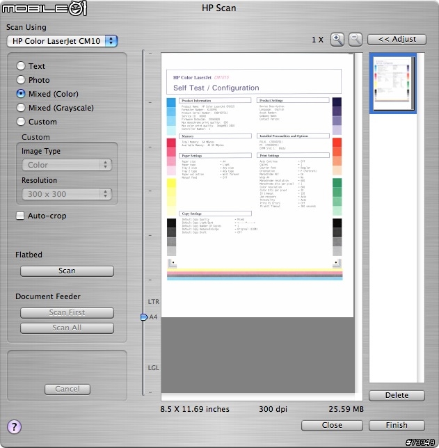
Task: Open the Resolution 300 x 300 dropdown
Action: pos(67,194)
